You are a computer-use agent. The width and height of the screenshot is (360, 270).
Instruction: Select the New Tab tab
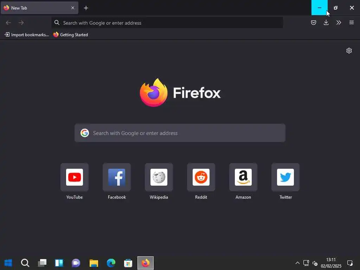tap(39, 8)
